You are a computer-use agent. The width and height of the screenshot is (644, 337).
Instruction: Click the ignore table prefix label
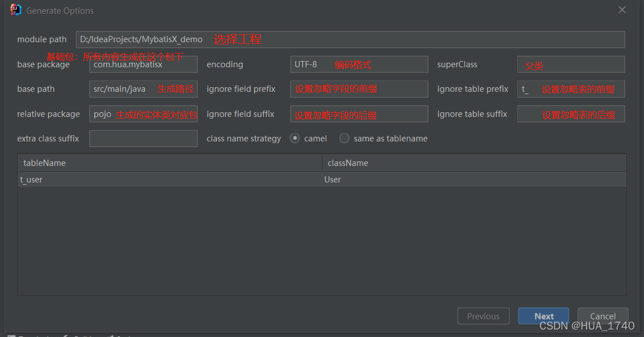[x=473, y=89]
